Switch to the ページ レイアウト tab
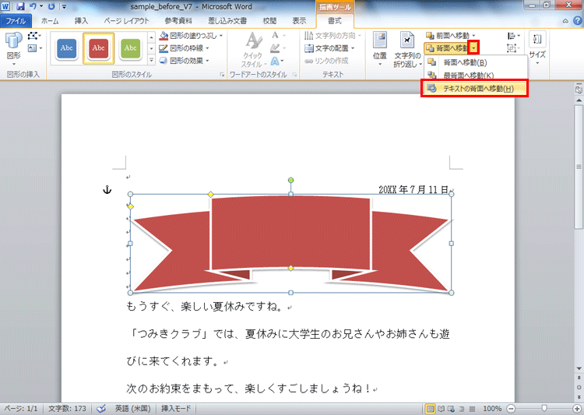 (x=126, y=21)
